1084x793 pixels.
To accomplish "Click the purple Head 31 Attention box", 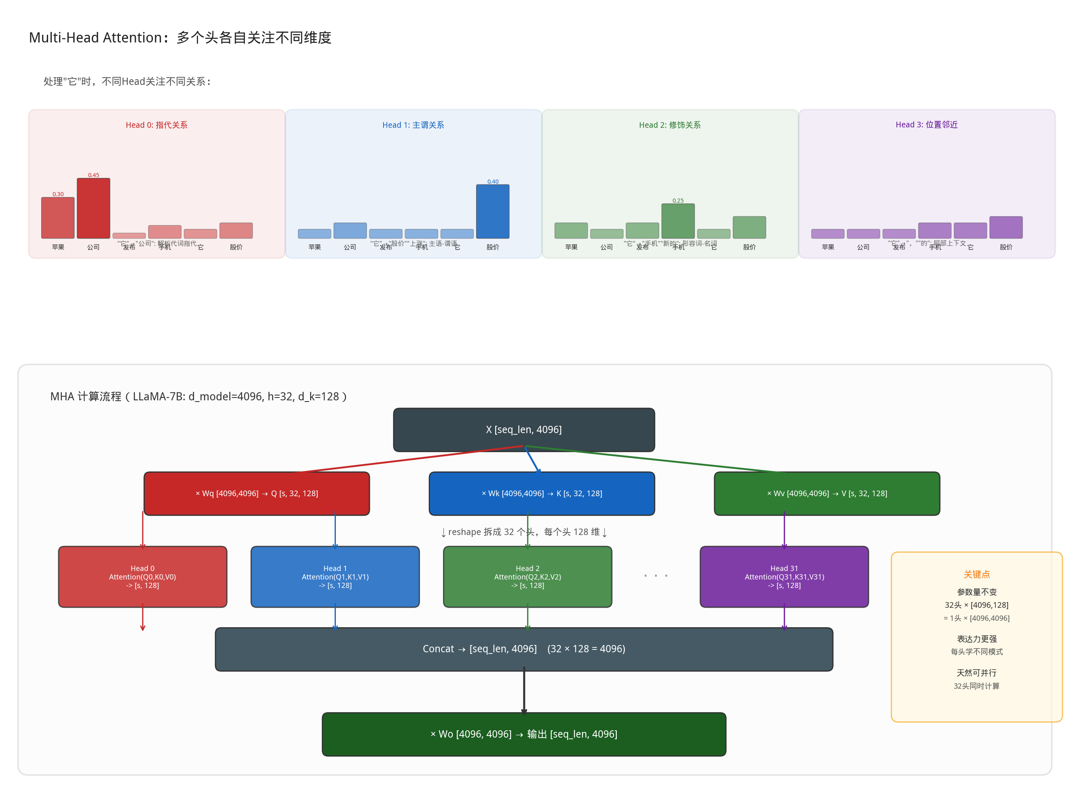I will [784, 577].
